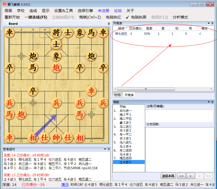
Task: Select move 士4进5 in navigation list
Action: pos(129,162)
